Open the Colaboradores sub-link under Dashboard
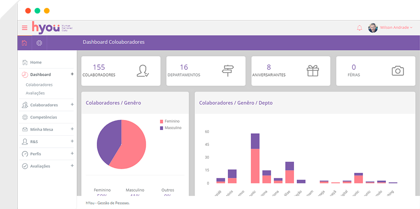Image resolution: width=420 pixels, height=209 pixels. [x=39, y=85]
